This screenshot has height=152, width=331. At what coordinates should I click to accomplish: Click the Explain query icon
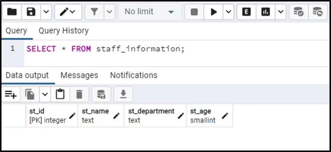click(246, 12)
